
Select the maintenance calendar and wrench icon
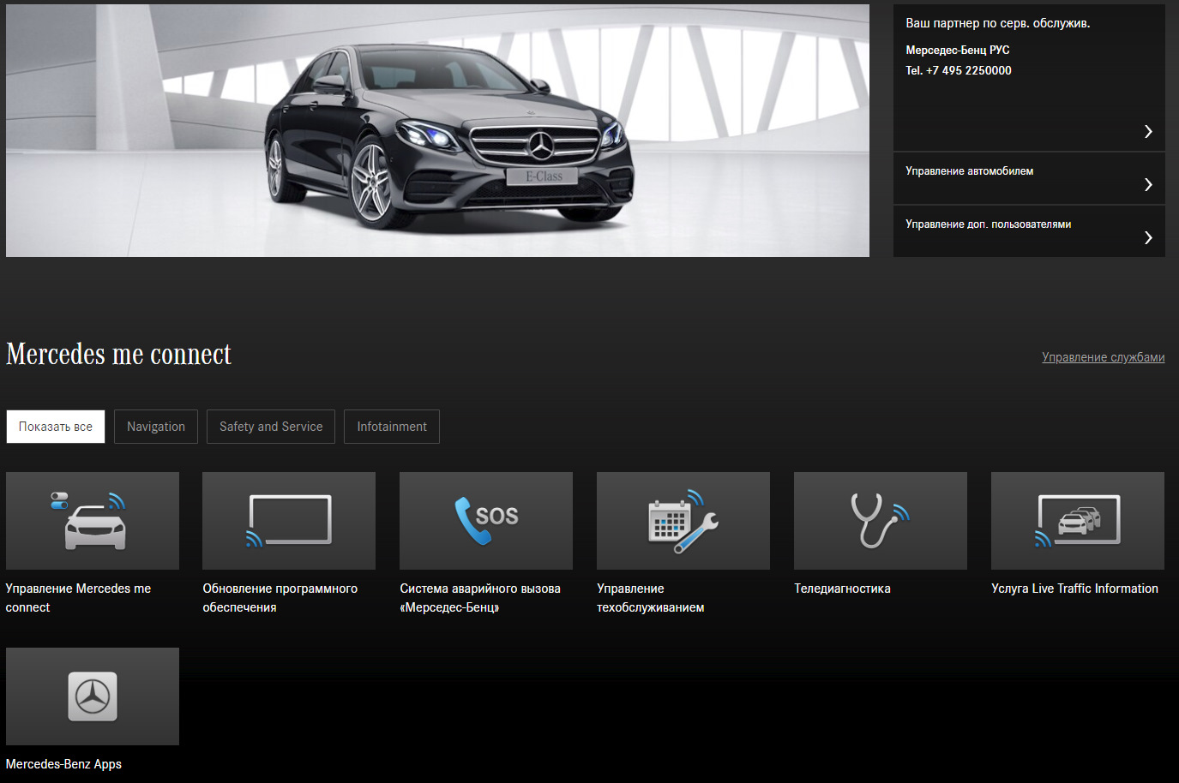(x=683, y=521)
